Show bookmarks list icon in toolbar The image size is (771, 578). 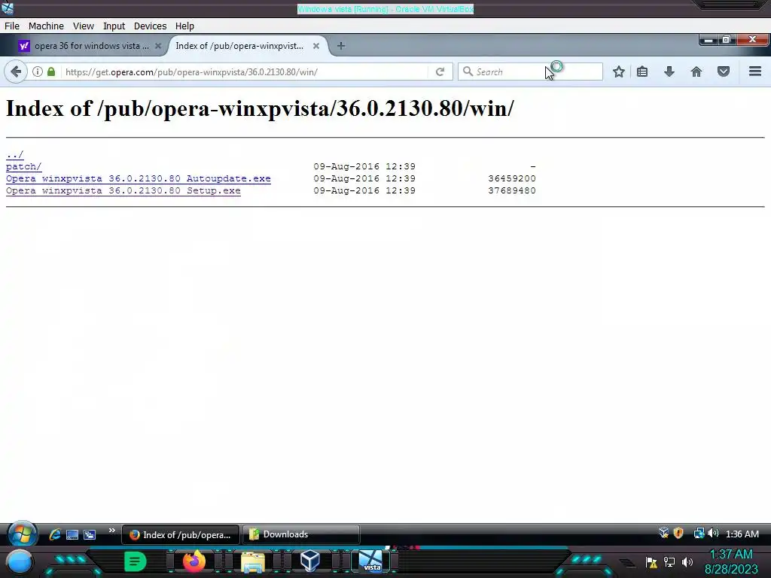(x=642, y=71)
